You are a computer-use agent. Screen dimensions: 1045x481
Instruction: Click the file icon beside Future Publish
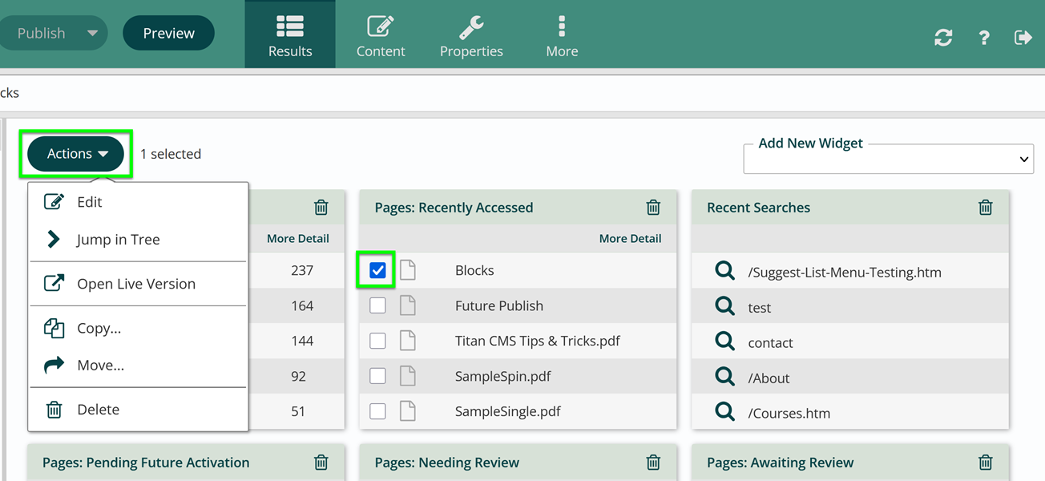pos(407,305)
